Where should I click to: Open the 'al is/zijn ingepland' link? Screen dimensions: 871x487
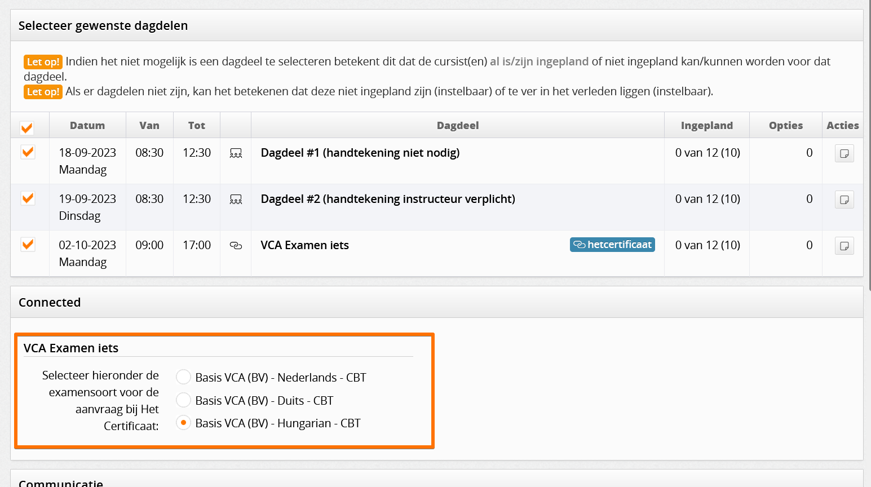pos(539,61)
